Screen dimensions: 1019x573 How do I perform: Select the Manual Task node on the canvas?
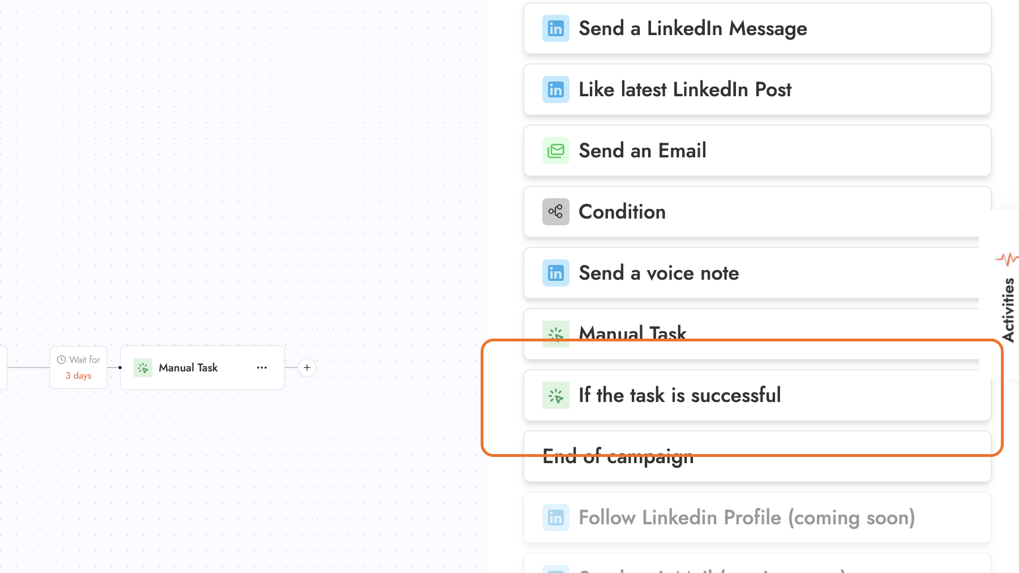point(202,367)
